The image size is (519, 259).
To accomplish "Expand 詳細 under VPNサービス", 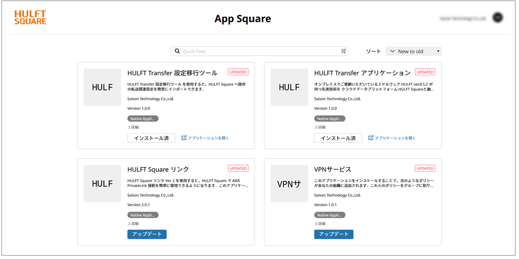I will coord(320,224).
